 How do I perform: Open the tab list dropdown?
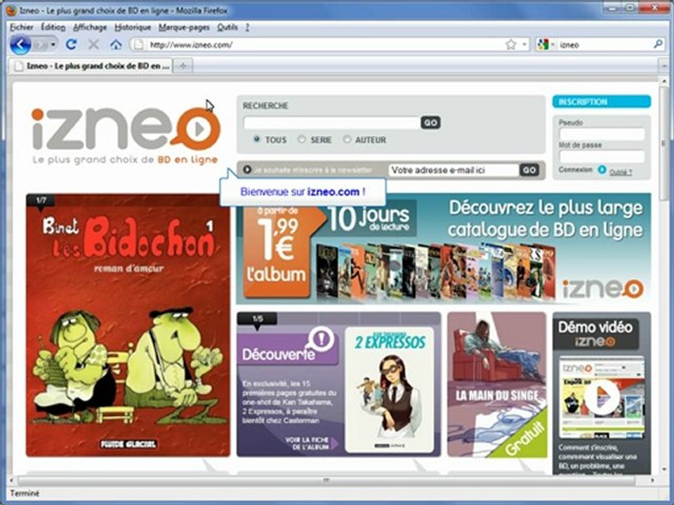click(x=664, y=66)
